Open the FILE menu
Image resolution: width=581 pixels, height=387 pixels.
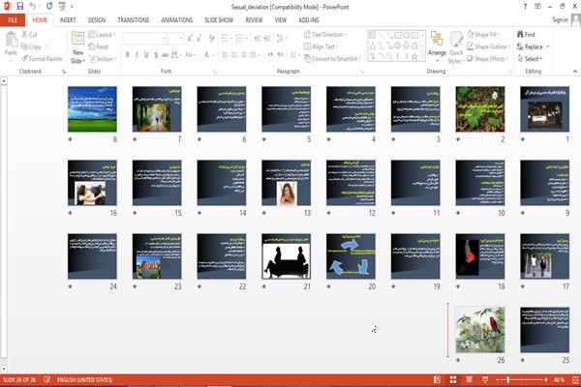(x=14, y=19)
